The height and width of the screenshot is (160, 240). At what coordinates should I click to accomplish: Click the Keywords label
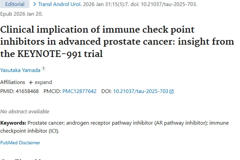(x=13, y=123)
